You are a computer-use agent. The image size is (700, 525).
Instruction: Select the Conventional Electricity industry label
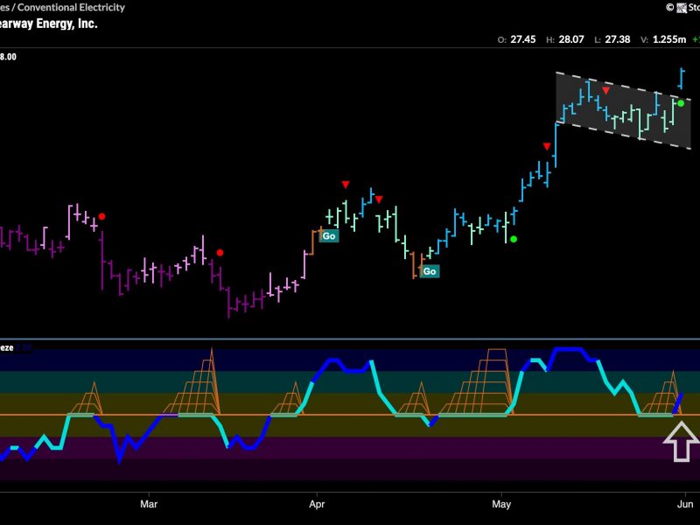(72, 7)
